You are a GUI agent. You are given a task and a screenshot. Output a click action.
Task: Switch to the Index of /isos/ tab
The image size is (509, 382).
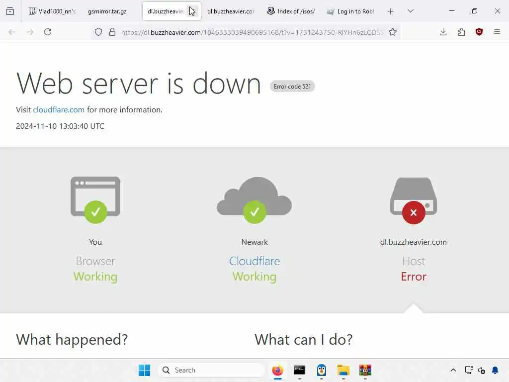click(x=290, y=11)
